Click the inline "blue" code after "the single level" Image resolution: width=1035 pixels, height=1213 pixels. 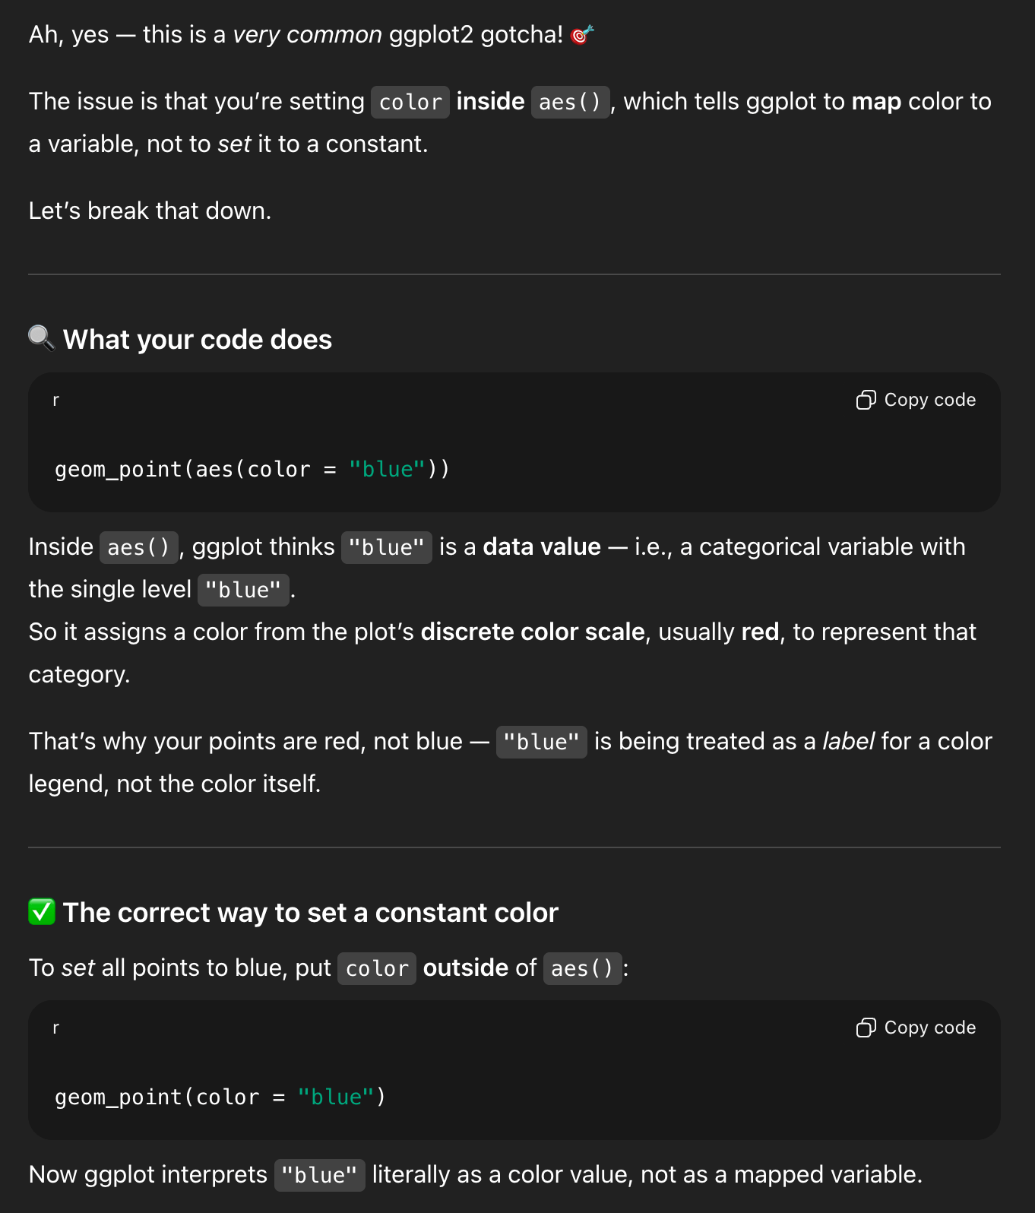point(243,591)
